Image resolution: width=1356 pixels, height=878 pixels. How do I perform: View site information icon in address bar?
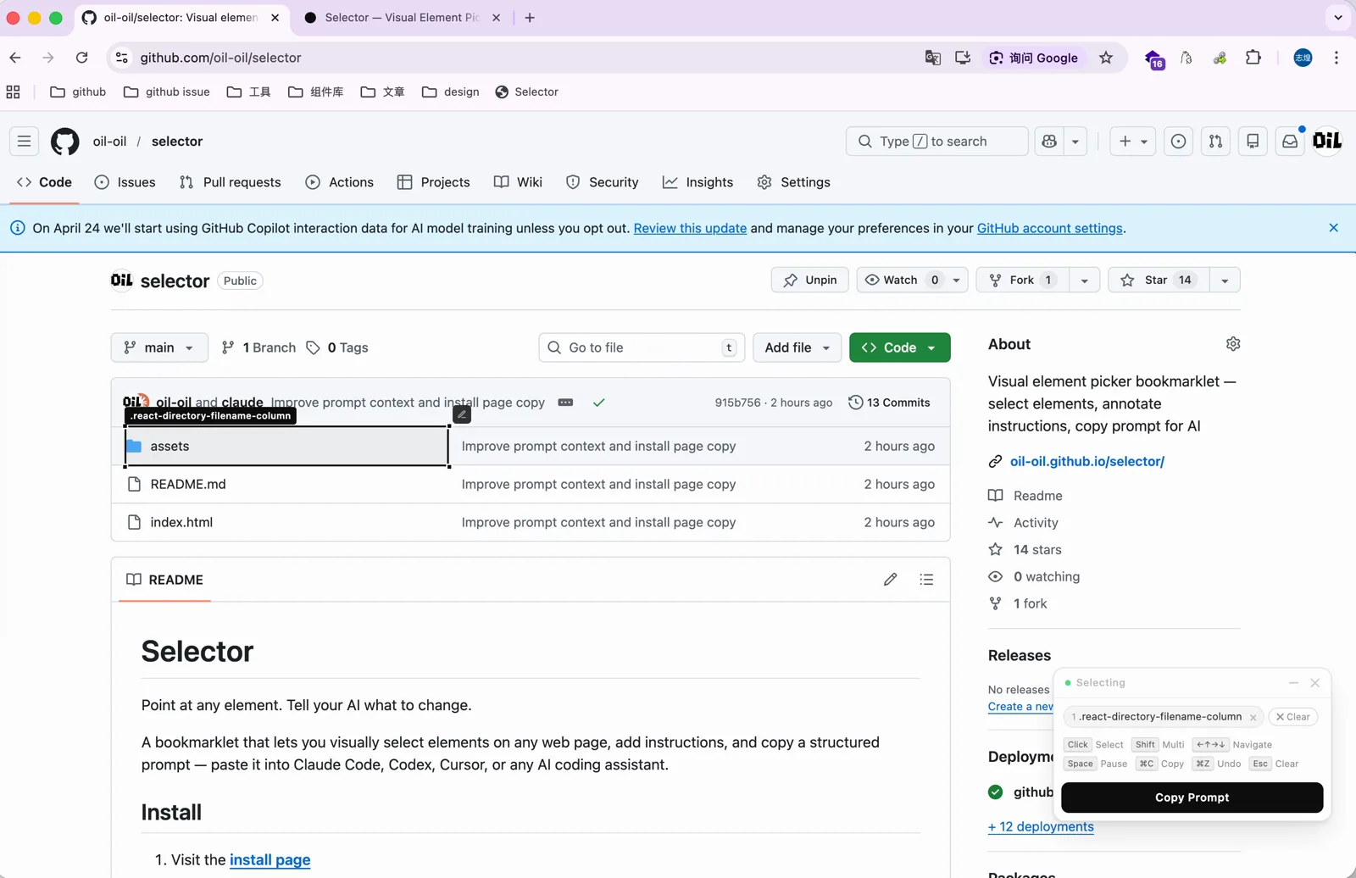click(x=122, y=58)
